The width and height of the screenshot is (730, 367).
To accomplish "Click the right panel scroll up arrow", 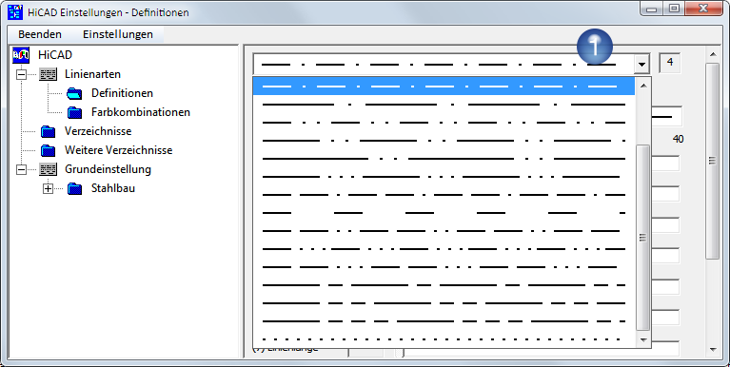I will pyautogui.click(x=713, y=55).
